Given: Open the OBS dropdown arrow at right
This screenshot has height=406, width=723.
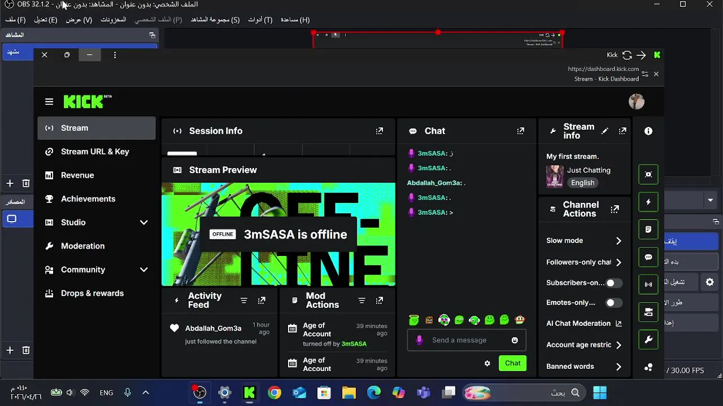Looking at the screenshot, I should [710, 200].
